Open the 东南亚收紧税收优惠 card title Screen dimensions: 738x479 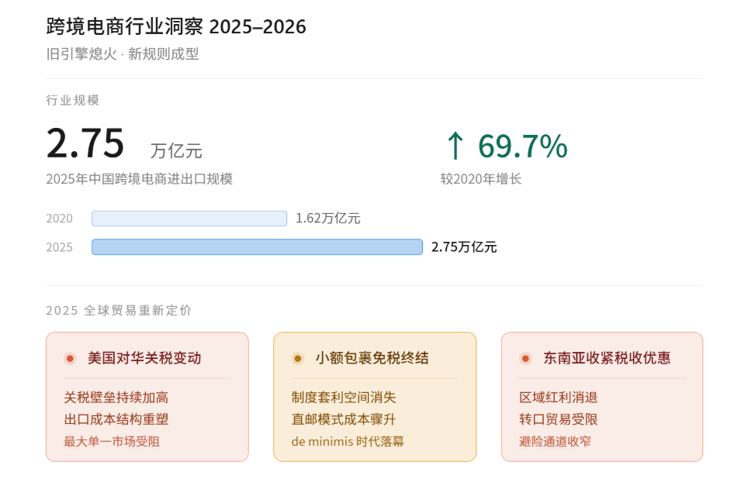pyautogui.click(x=607, y=358)
